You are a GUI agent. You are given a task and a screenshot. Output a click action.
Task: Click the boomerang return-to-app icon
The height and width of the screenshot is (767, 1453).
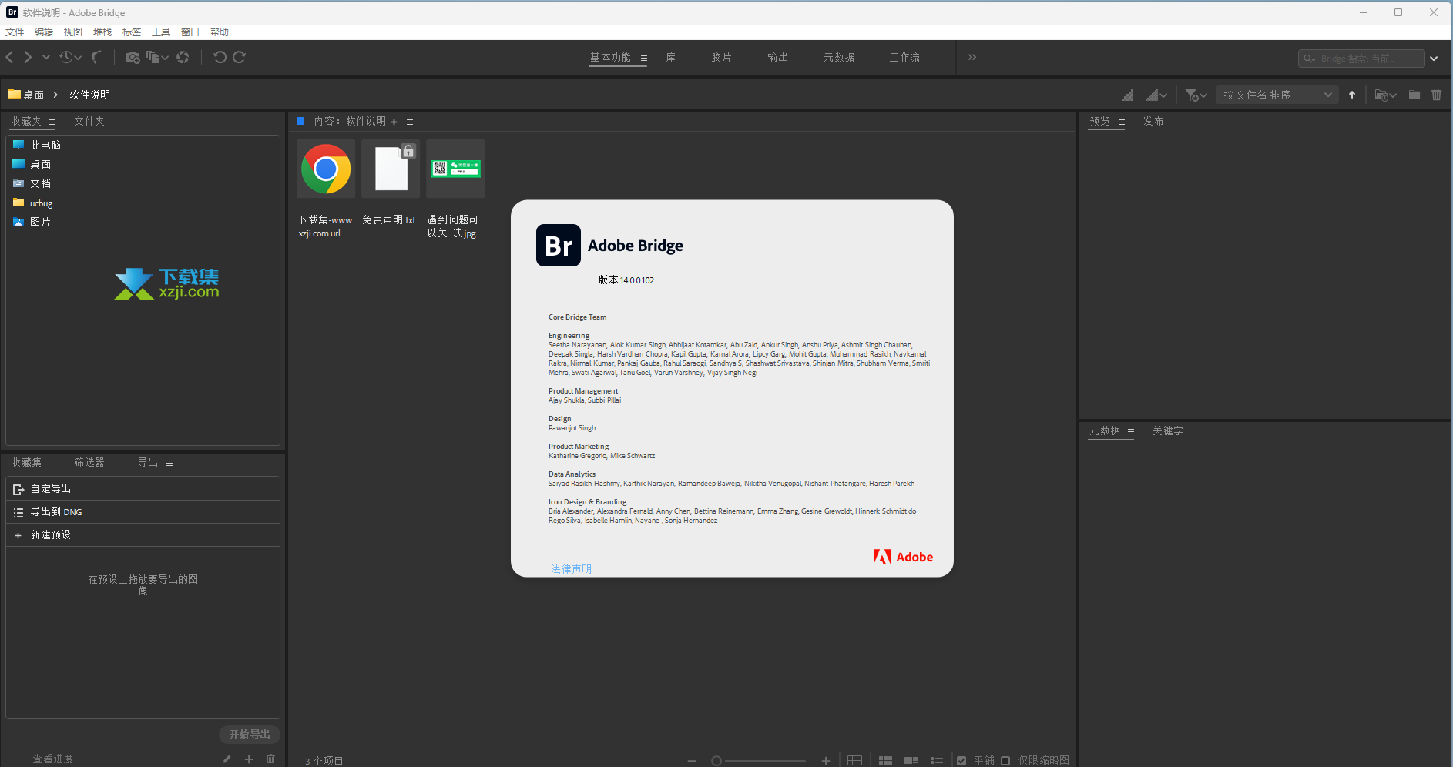tap(96, 57)
